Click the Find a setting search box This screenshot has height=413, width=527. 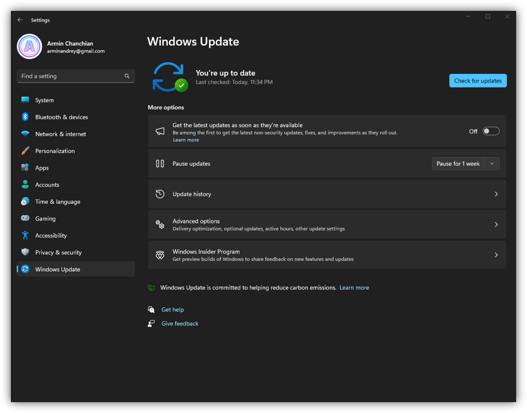pos(76,76)
